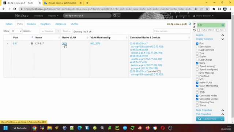Open the browser profile avatar
The width and height of the screenshot is (234, 132).
pyautogui.click(x=225, y=9)
